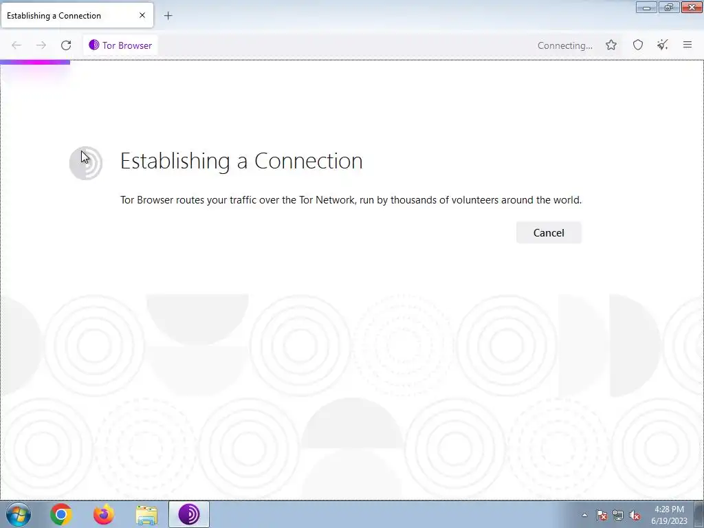Close the Establishing a Connection tab
Screen dimensions: 704x528
tap(142, 15)
